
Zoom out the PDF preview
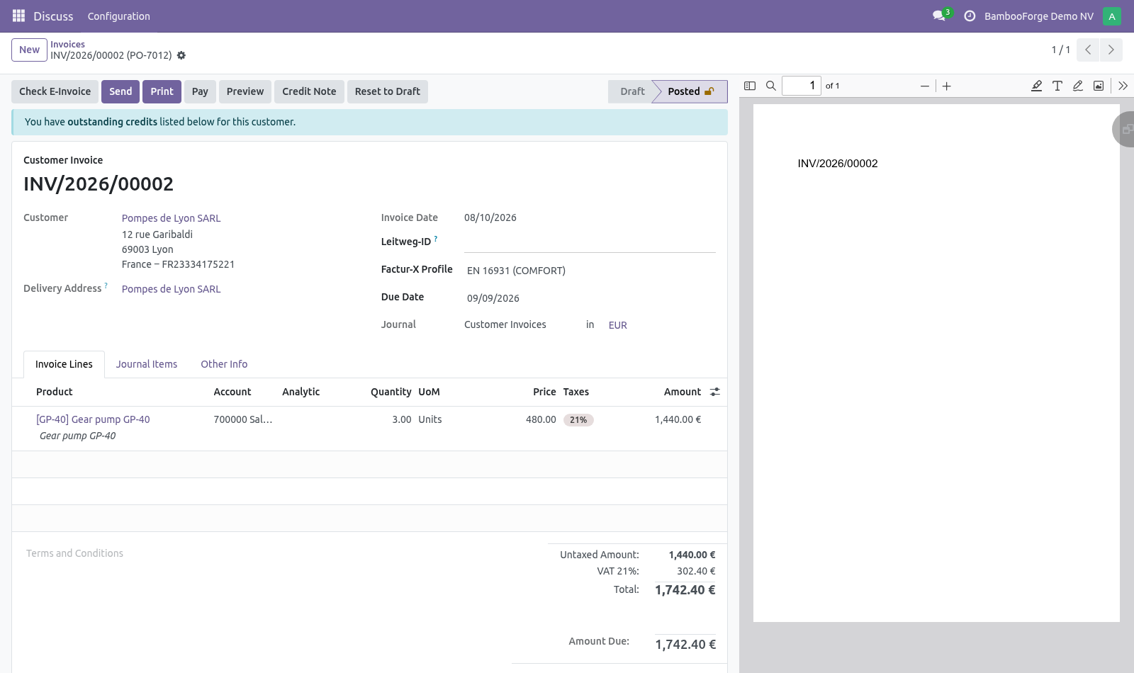(x=925, y=86)
